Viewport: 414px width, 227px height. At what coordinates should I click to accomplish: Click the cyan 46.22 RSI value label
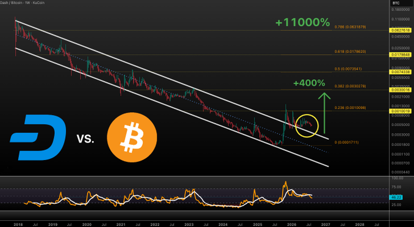[x=396, y=197]
